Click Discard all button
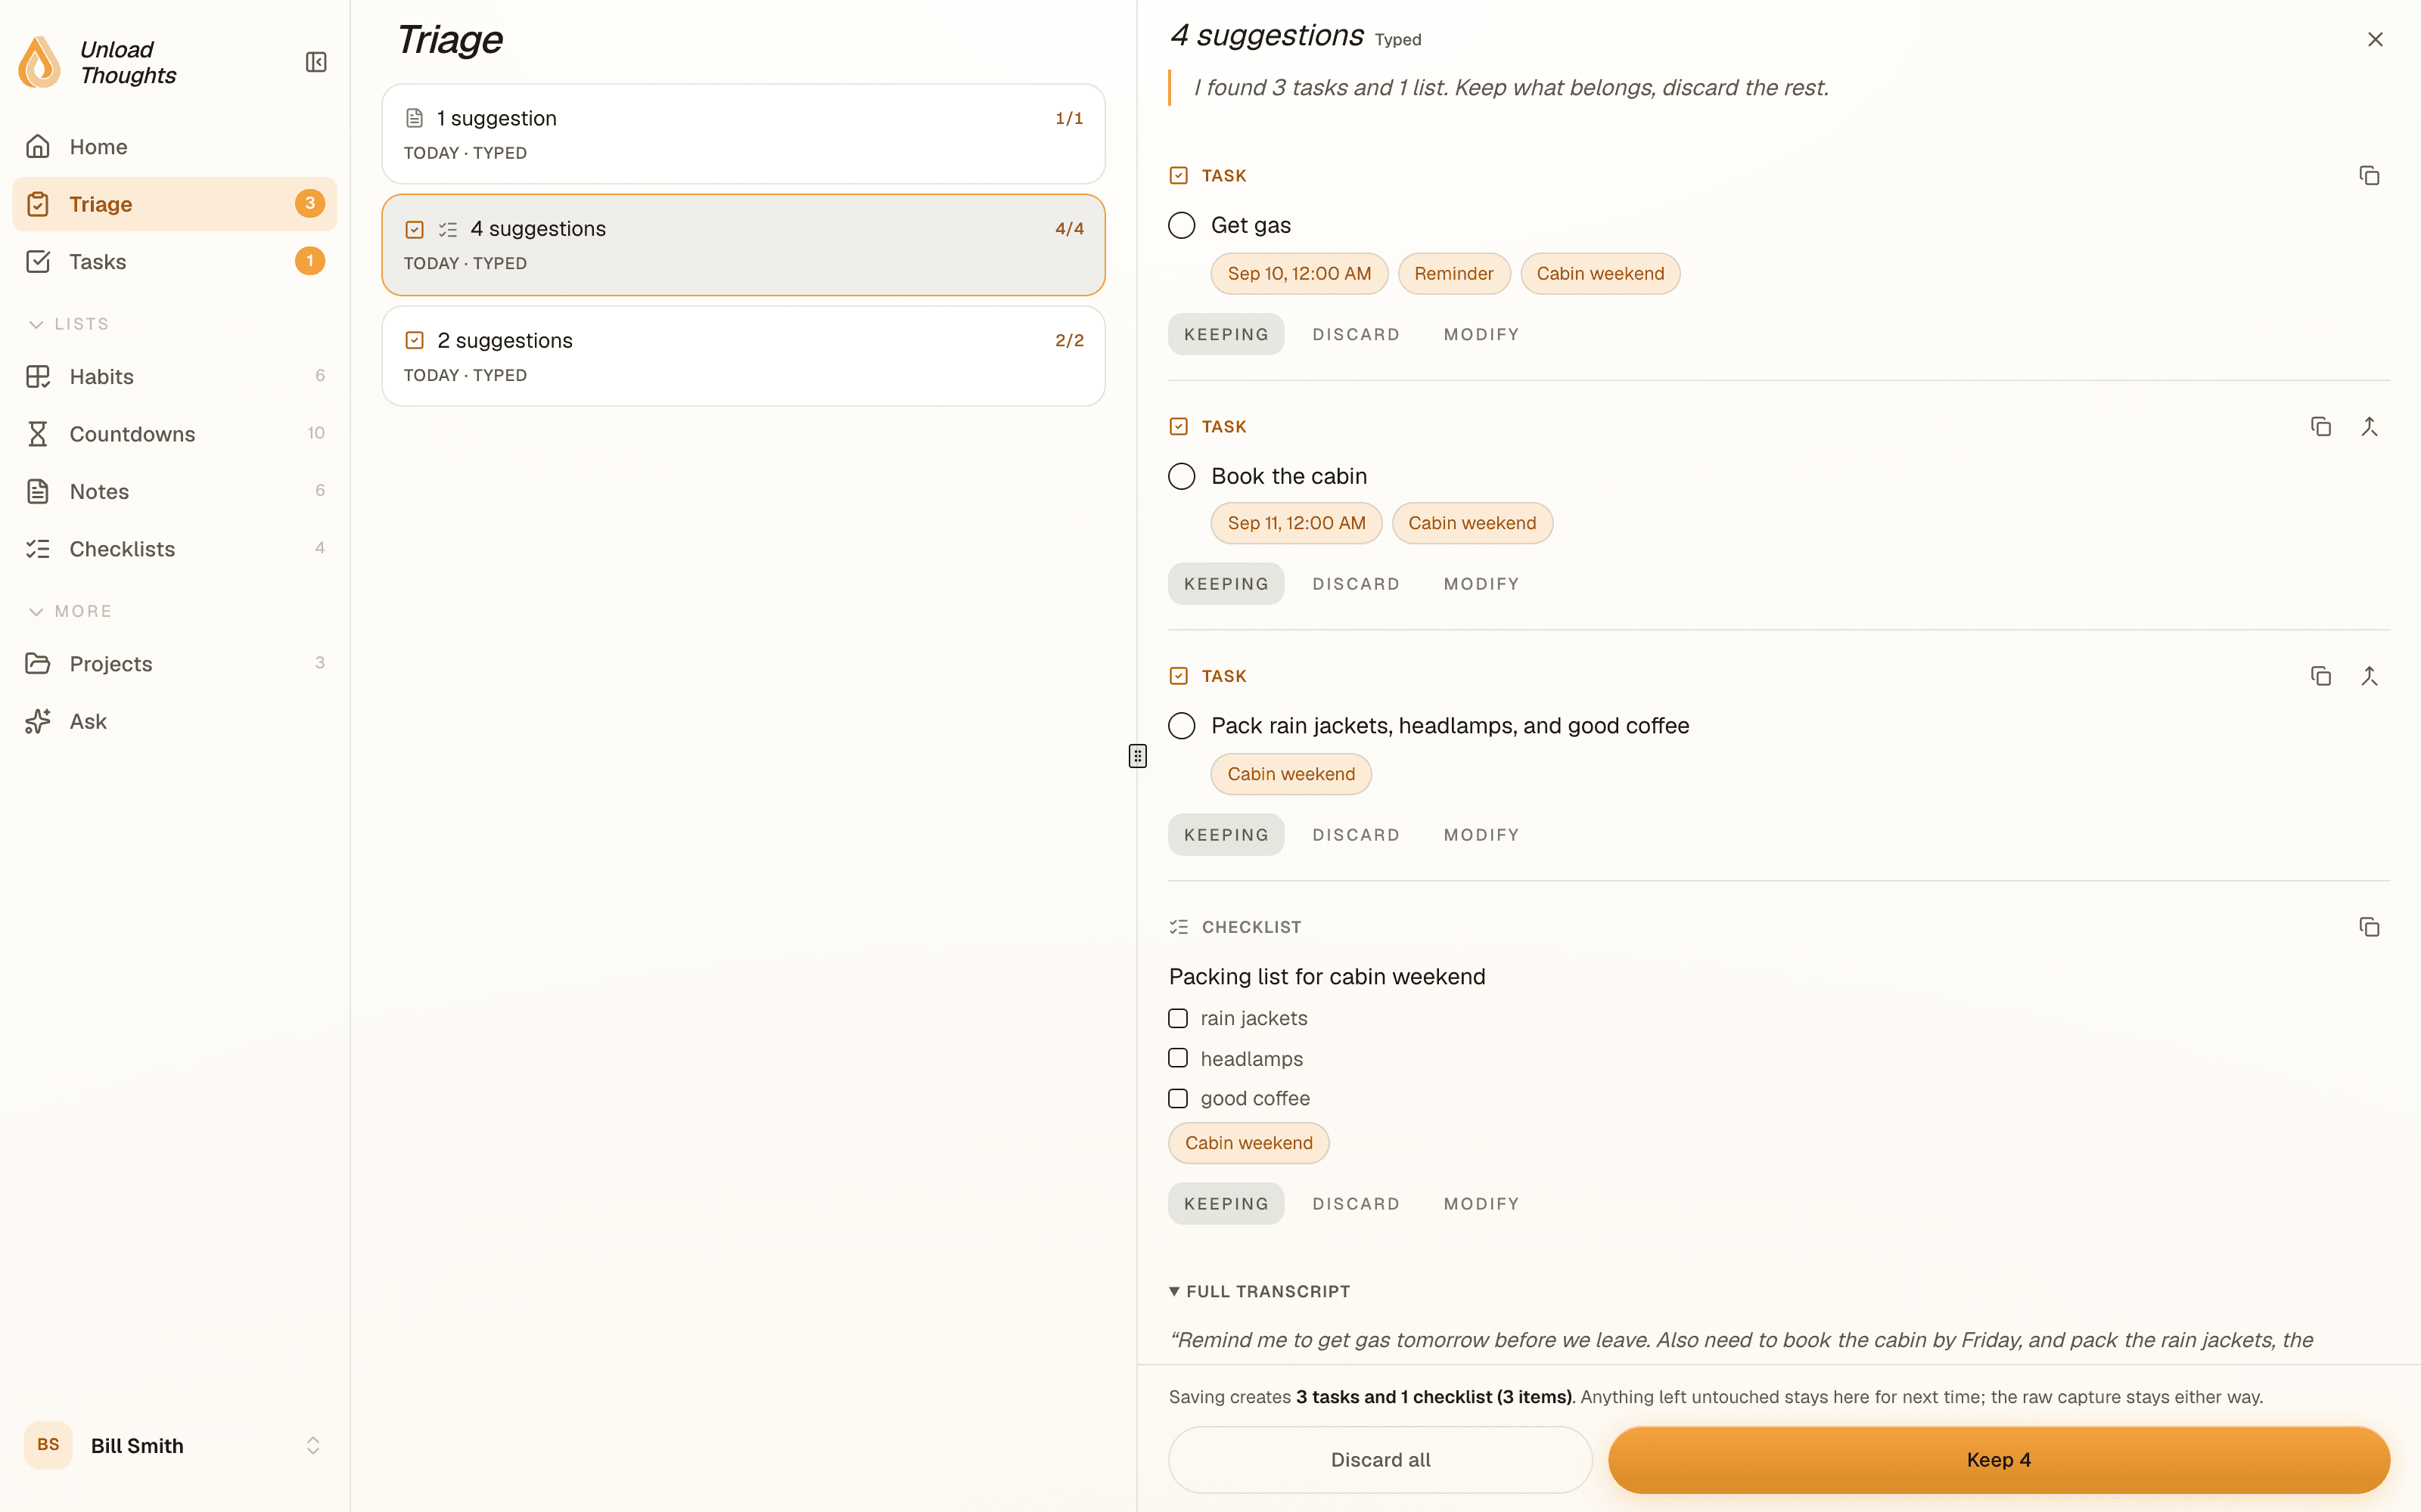 click(1379, 1460)
